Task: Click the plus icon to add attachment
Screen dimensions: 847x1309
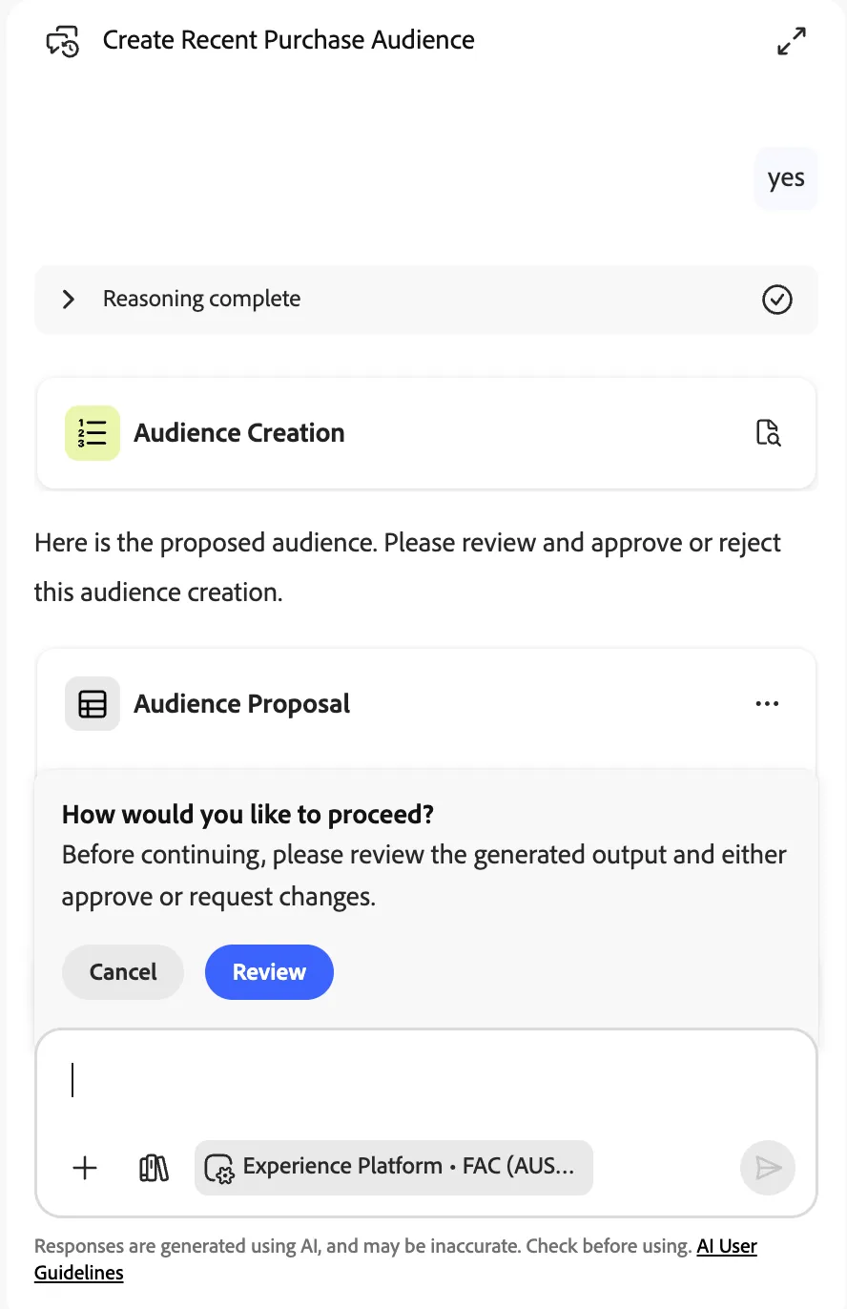Action: [85, 1168]
